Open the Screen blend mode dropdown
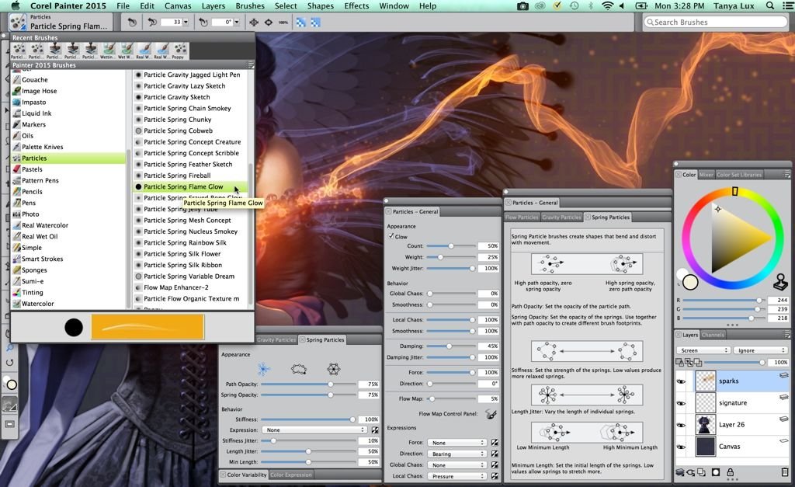The height and width of the screenshot is (487, 795). (703, 350)
